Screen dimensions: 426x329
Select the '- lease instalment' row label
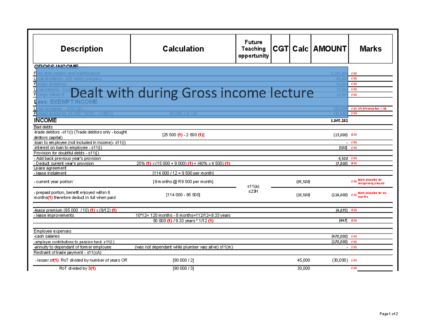50,174
